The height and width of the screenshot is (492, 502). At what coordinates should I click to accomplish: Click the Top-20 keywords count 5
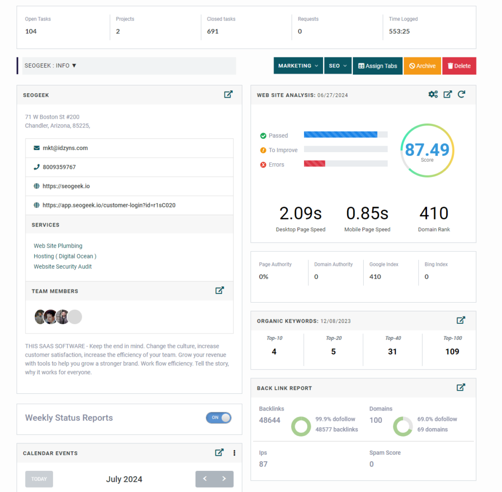333,352
